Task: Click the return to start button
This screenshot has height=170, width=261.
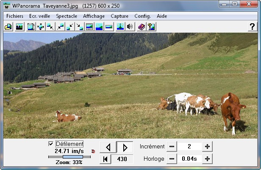Action: [x=105, y=159]
